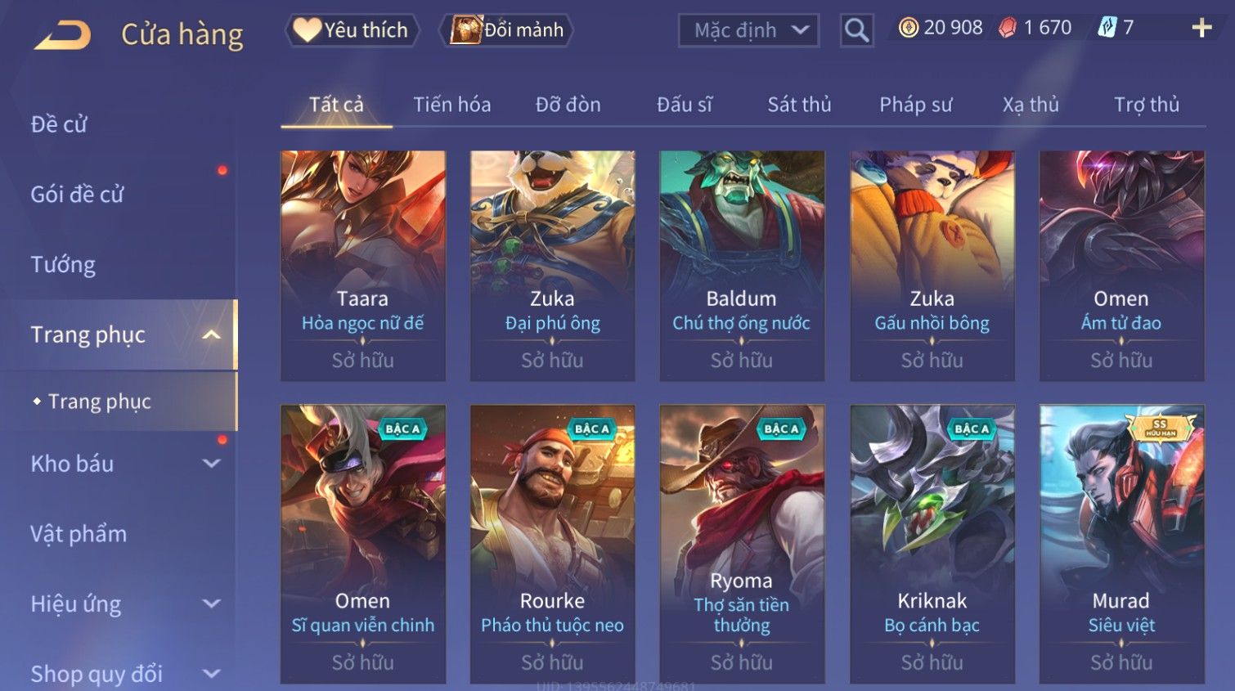Viewport: 1235px width, 691px height.
Task: Open Yêu thích heart favorites
Action: click(x=352, y=30)
